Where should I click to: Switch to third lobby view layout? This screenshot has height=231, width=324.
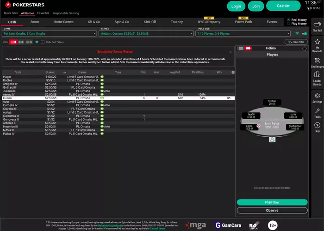click(x=29, y=42)
